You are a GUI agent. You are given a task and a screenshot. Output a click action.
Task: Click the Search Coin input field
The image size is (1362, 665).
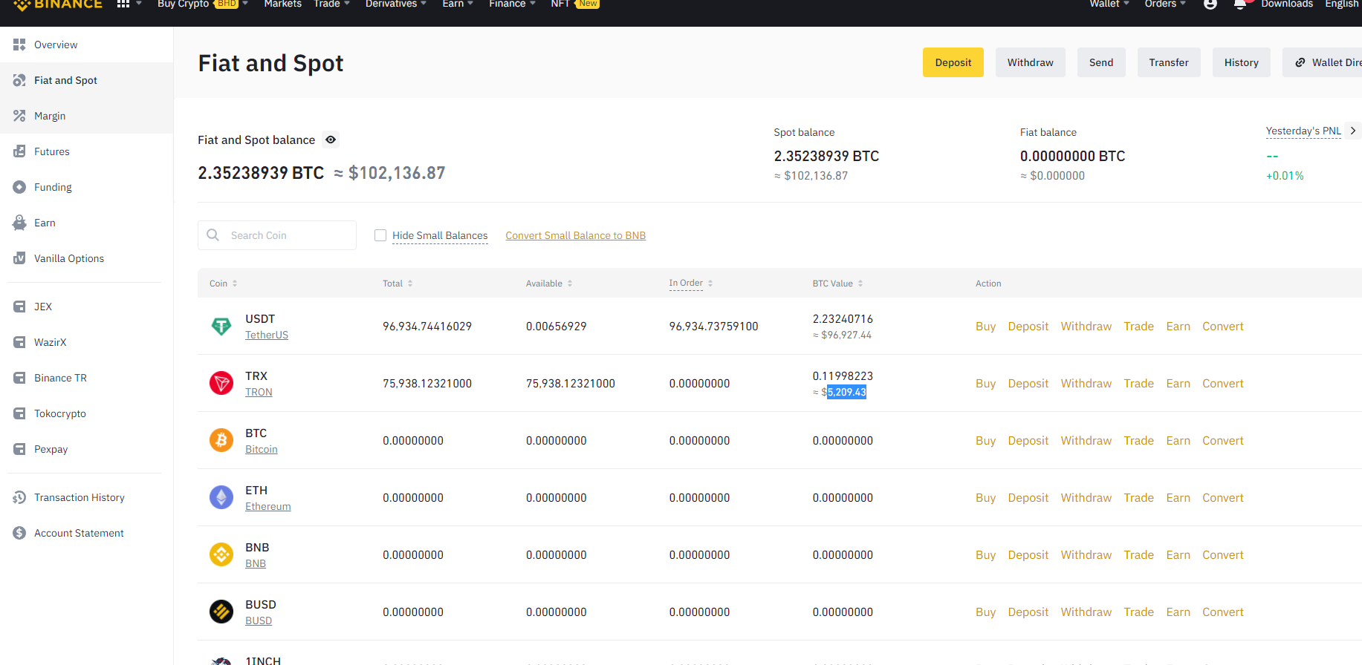point(276,235)
